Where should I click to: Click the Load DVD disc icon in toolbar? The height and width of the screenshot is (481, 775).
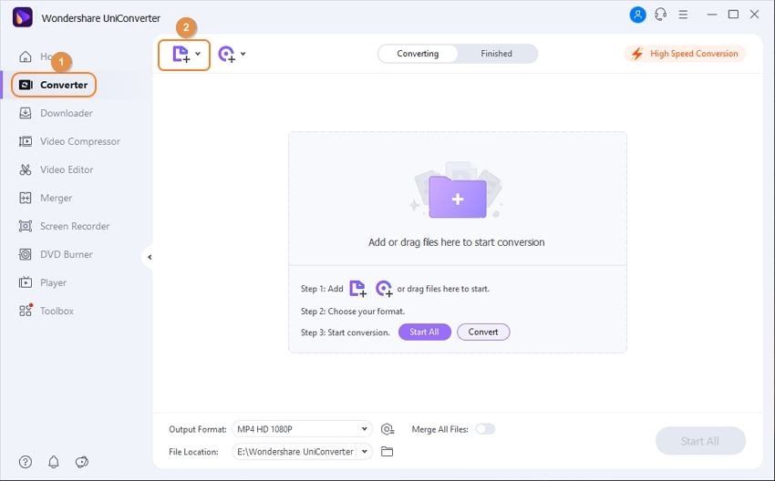tap(226, 54)
